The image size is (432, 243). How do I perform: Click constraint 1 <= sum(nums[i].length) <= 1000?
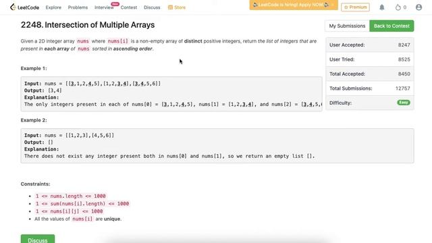pos(82,204)
